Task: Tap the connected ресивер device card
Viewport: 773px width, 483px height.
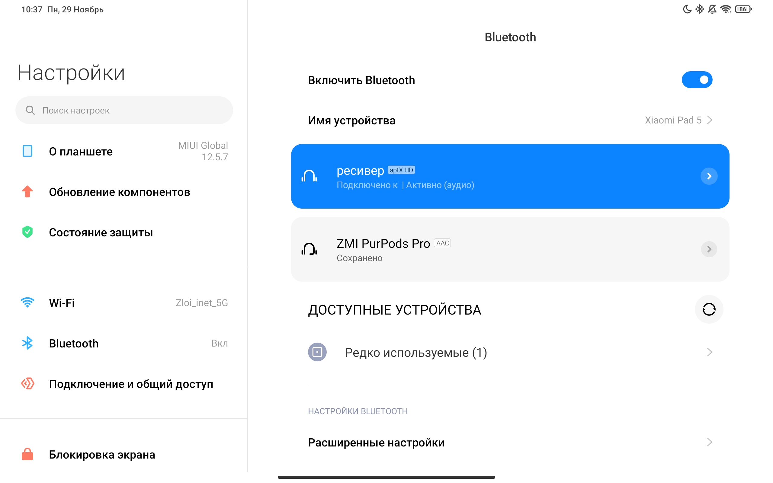Action: pos(479,176)
